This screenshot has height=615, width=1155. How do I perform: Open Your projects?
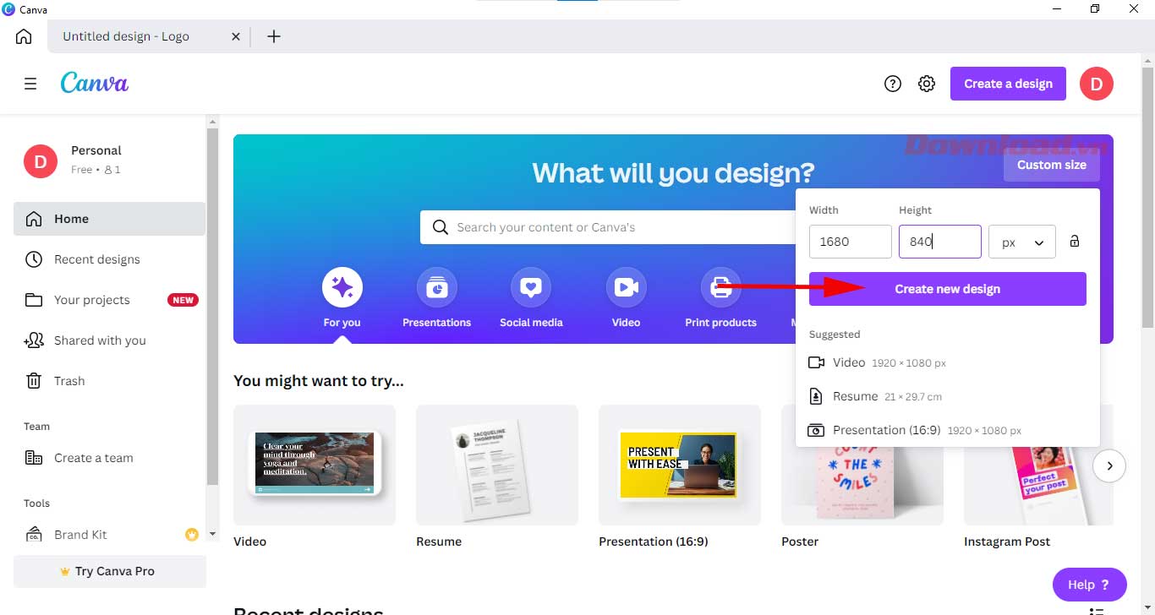tap(109, 300)
